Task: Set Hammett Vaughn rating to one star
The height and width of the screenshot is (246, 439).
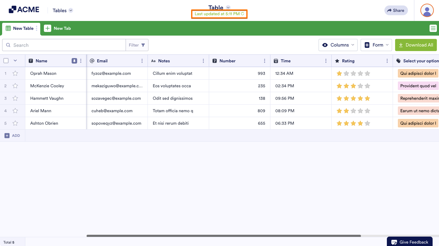Action: click(x=339, y=98)
